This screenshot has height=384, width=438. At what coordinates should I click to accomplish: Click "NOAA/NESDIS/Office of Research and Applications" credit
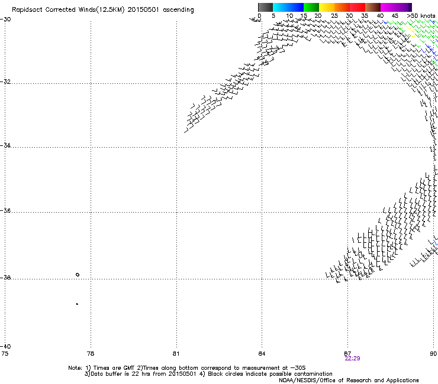click(349, 380)
